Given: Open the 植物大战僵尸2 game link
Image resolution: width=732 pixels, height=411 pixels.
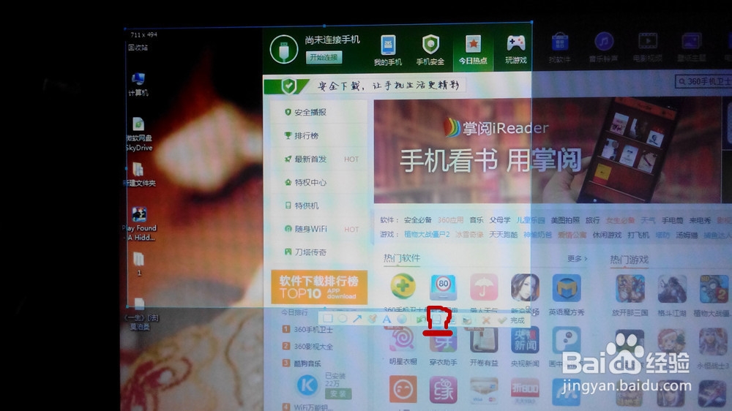Looking at the screenshot, I should (427, 234).
